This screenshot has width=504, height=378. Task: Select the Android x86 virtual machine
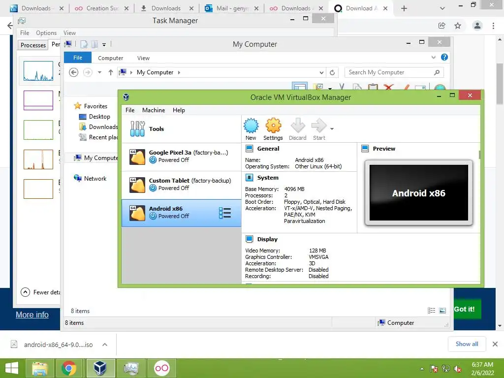[x=182, y=213]
